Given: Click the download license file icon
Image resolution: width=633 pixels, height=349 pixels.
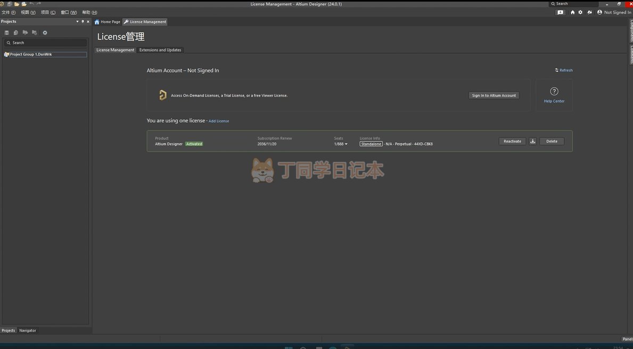Looking at the screenshot, I should click(x=533, y=141).
